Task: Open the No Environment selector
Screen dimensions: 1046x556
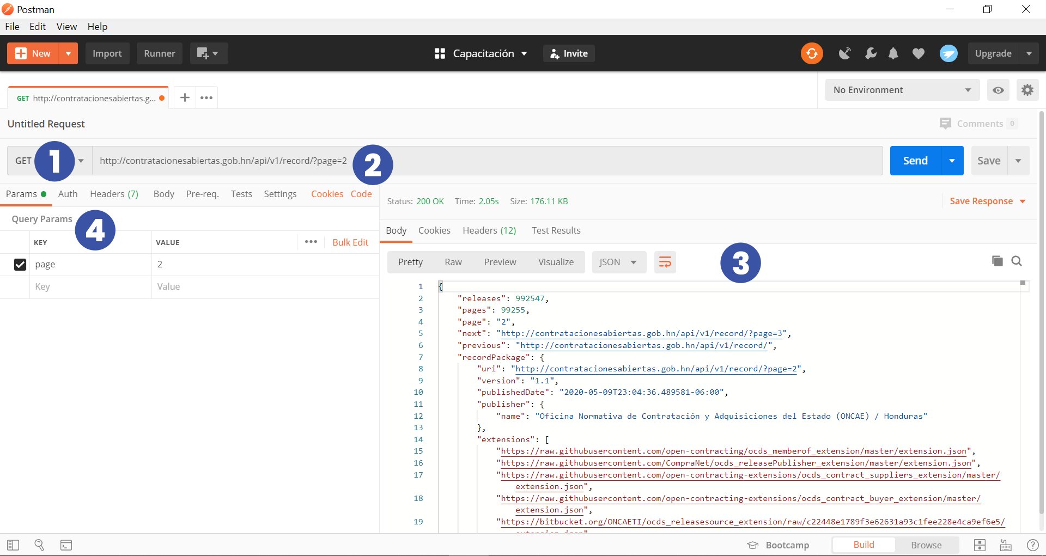Action: 902,90
